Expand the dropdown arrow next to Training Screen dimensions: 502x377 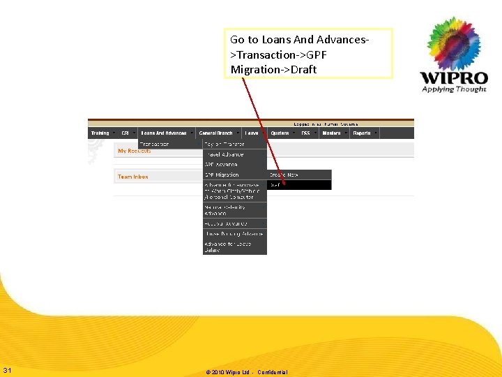114,133
